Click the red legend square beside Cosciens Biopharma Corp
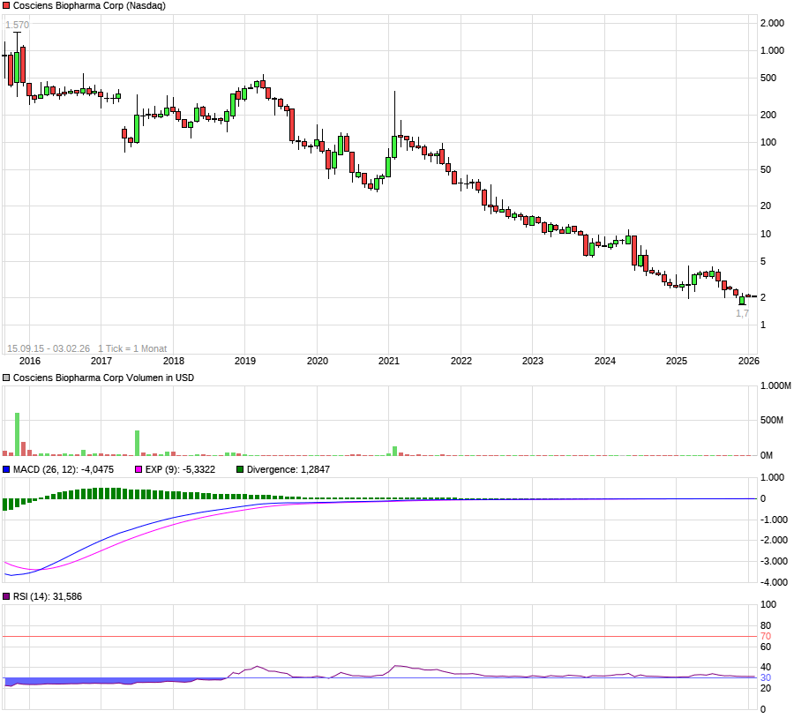This screenshot has height=718, width=794. [x=7, y=6]
